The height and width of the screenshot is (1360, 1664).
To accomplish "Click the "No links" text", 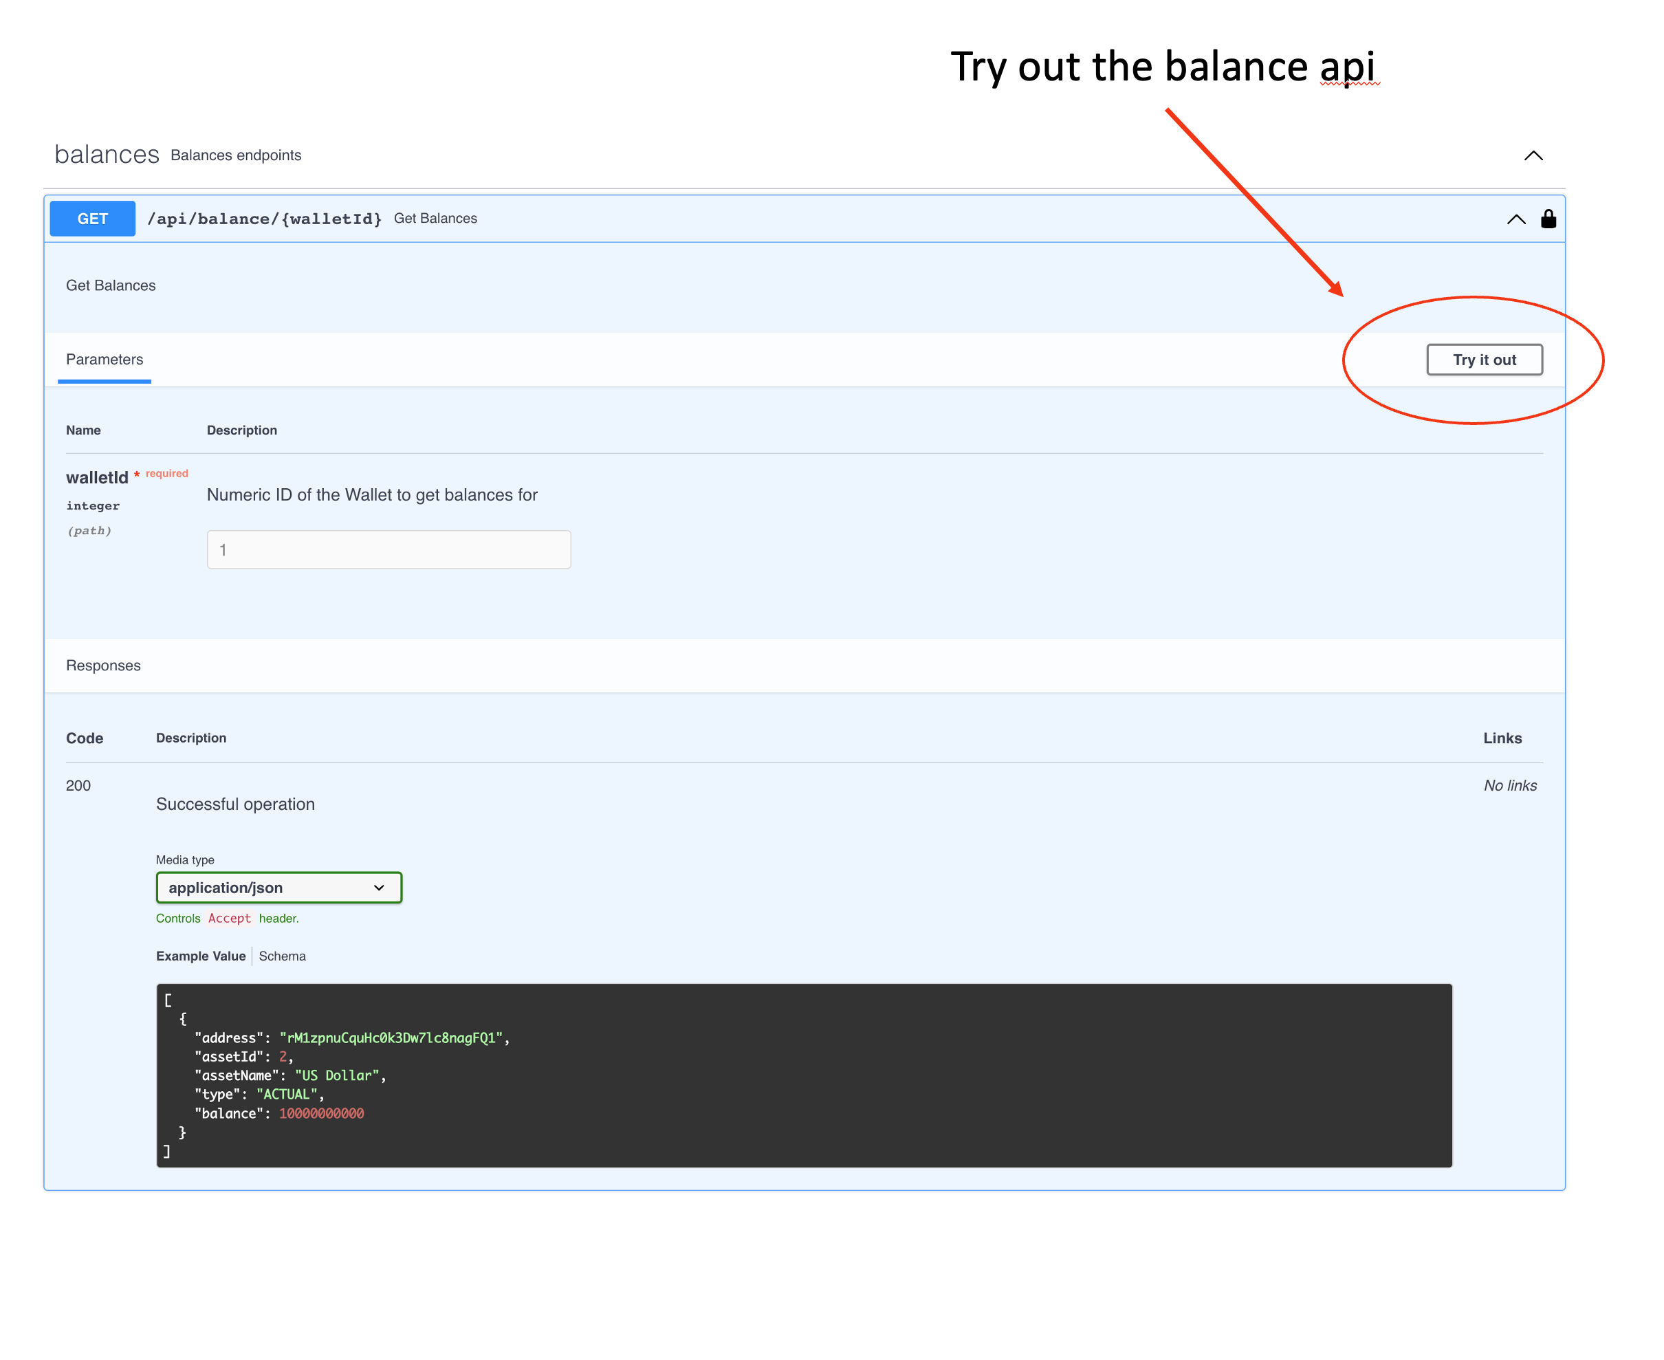I will (1510, 786).
